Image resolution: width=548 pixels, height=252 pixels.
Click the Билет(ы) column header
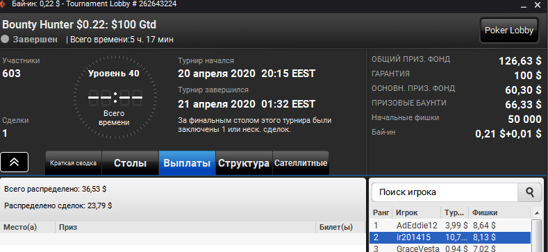(340, 227)
